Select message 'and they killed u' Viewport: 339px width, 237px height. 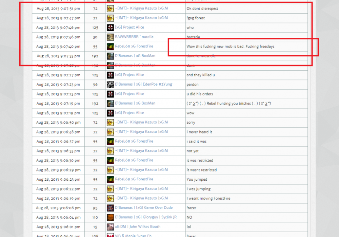(201, 75)
